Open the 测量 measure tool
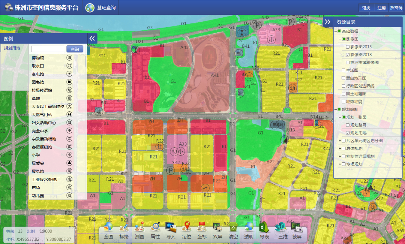The width and height of the screenshot is (405, 244). click(139, 231)
